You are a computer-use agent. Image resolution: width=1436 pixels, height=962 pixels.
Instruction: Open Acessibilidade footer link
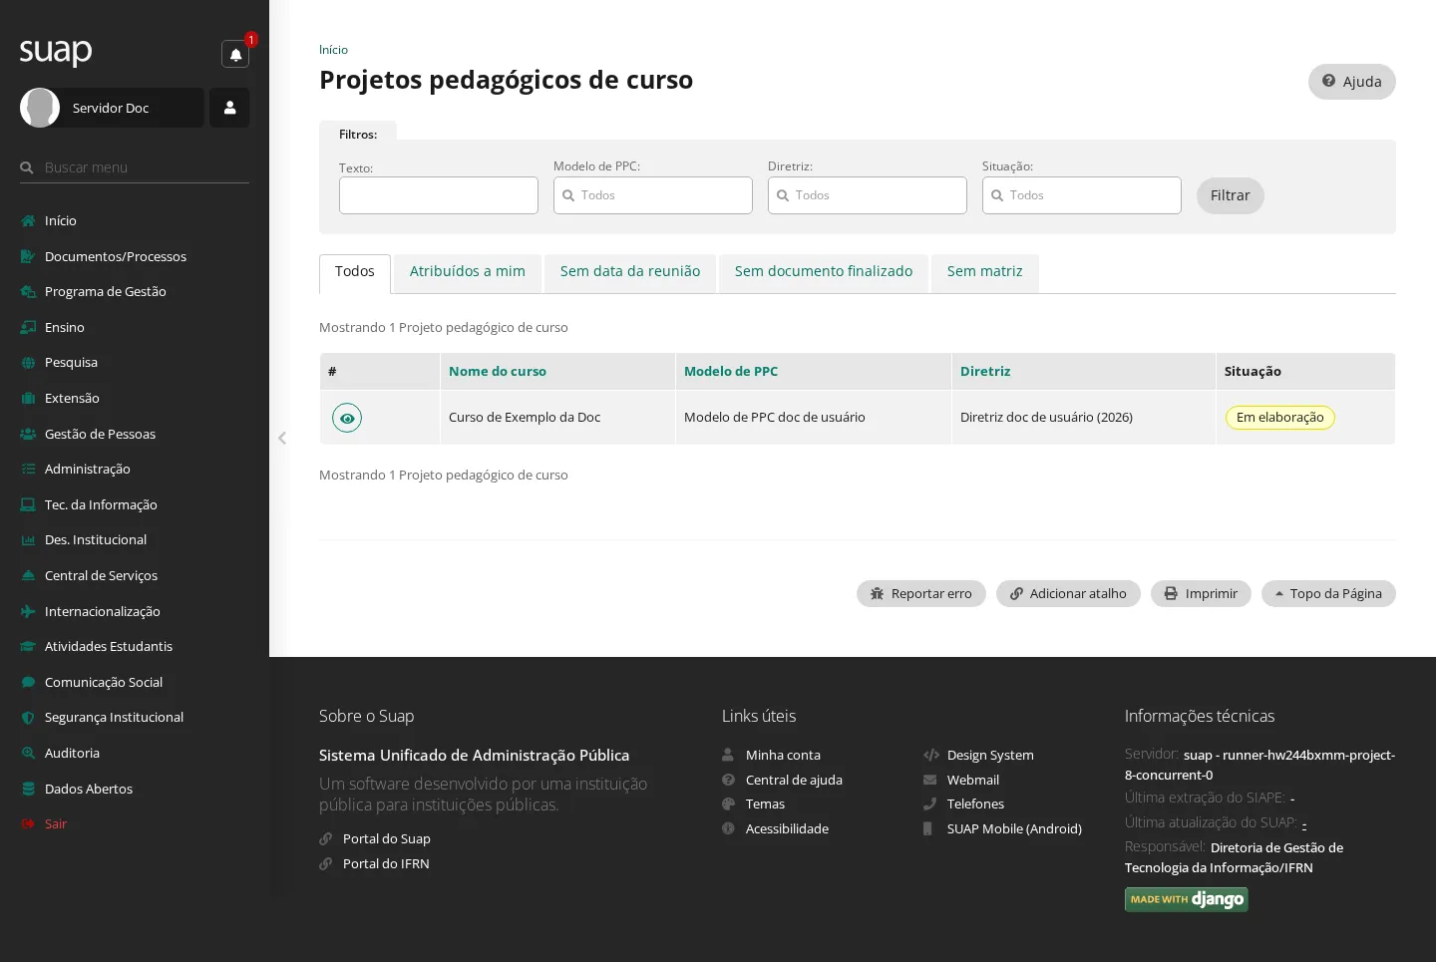[x=787, y=829]
